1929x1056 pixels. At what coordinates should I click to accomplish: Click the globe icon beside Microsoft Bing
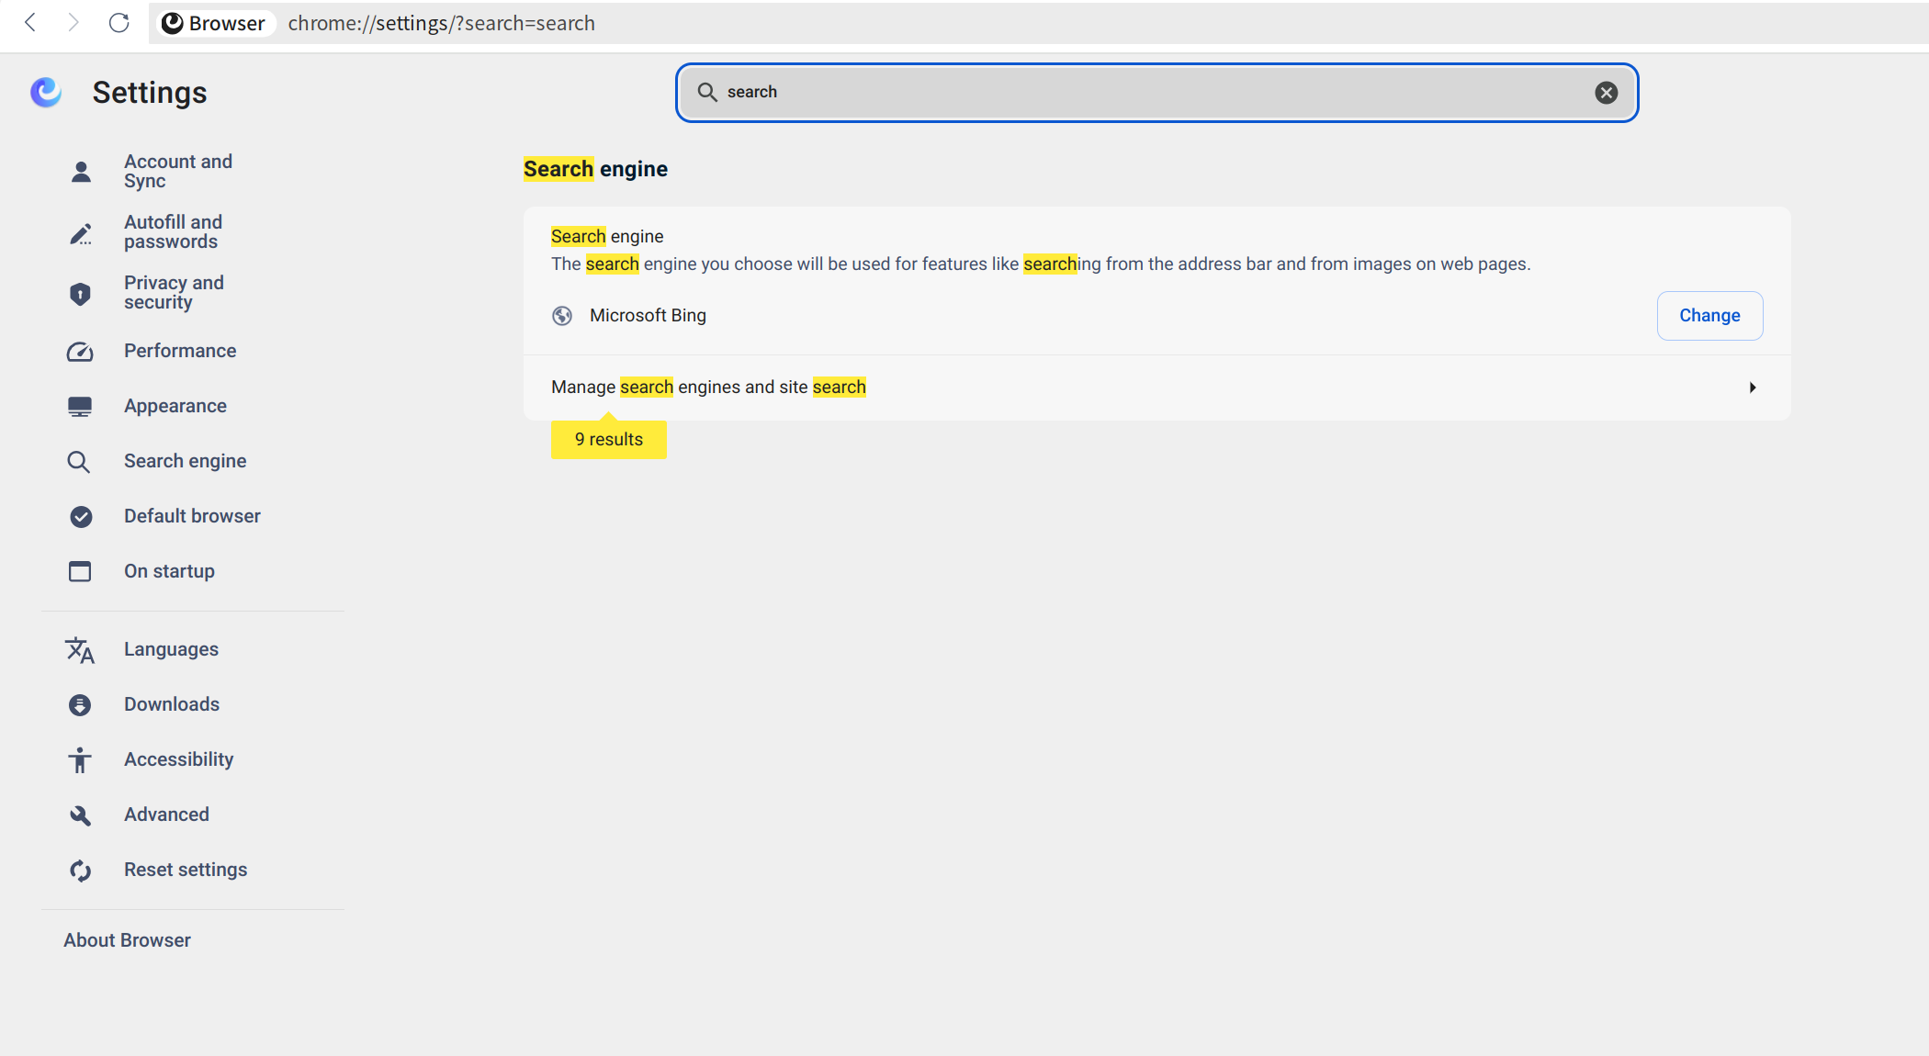pyautogui.click(x=562, y=316)
